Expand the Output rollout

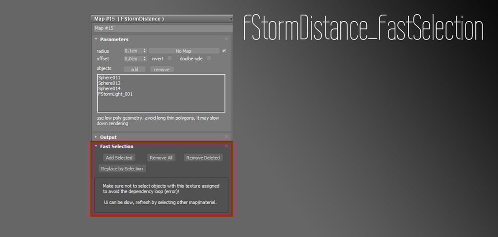point(96,137)
